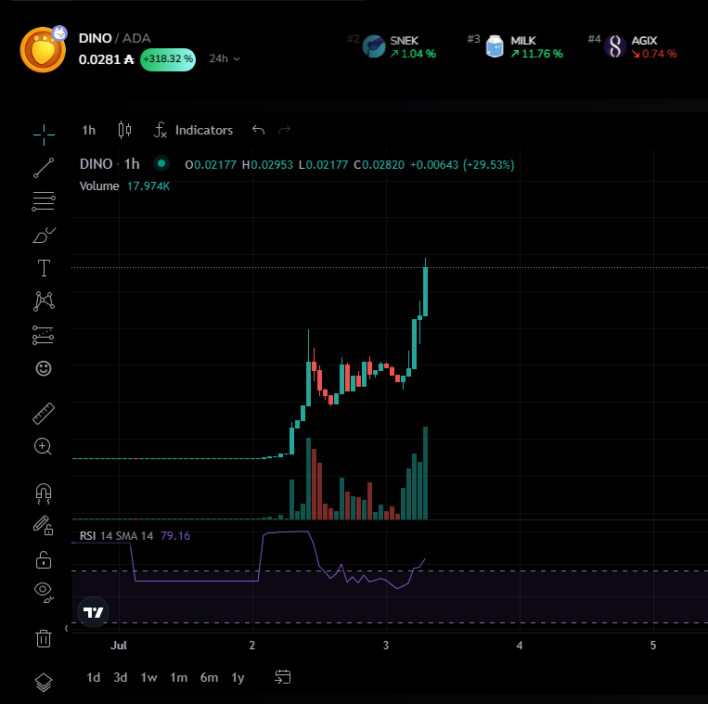
Task: Open the forecasting and measurement tools
Action: click(44, 335)
